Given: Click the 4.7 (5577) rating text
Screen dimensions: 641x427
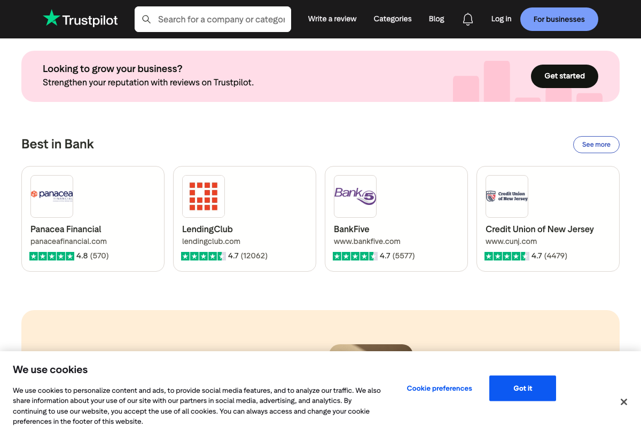Looking at the screenshot, I should click(x=397, y=256).
